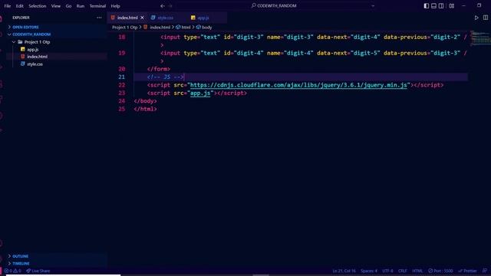Click the style.css file icon in Explorer

23,64
